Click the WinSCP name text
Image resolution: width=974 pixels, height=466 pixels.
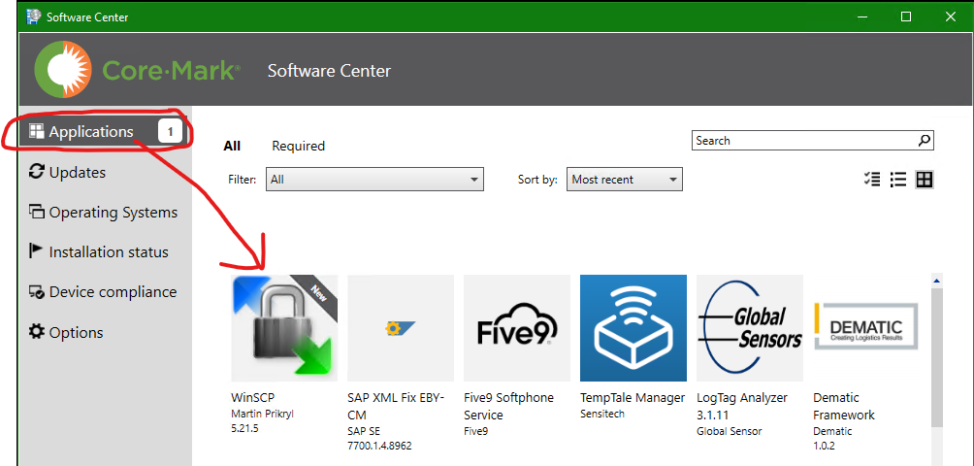(252, 398)
